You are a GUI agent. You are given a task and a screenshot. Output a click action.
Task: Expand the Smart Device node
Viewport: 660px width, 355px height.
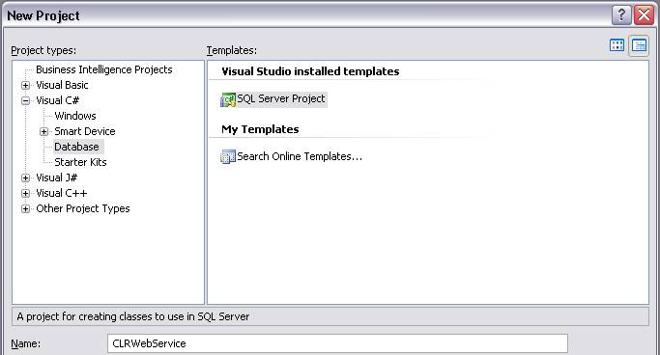43,131
